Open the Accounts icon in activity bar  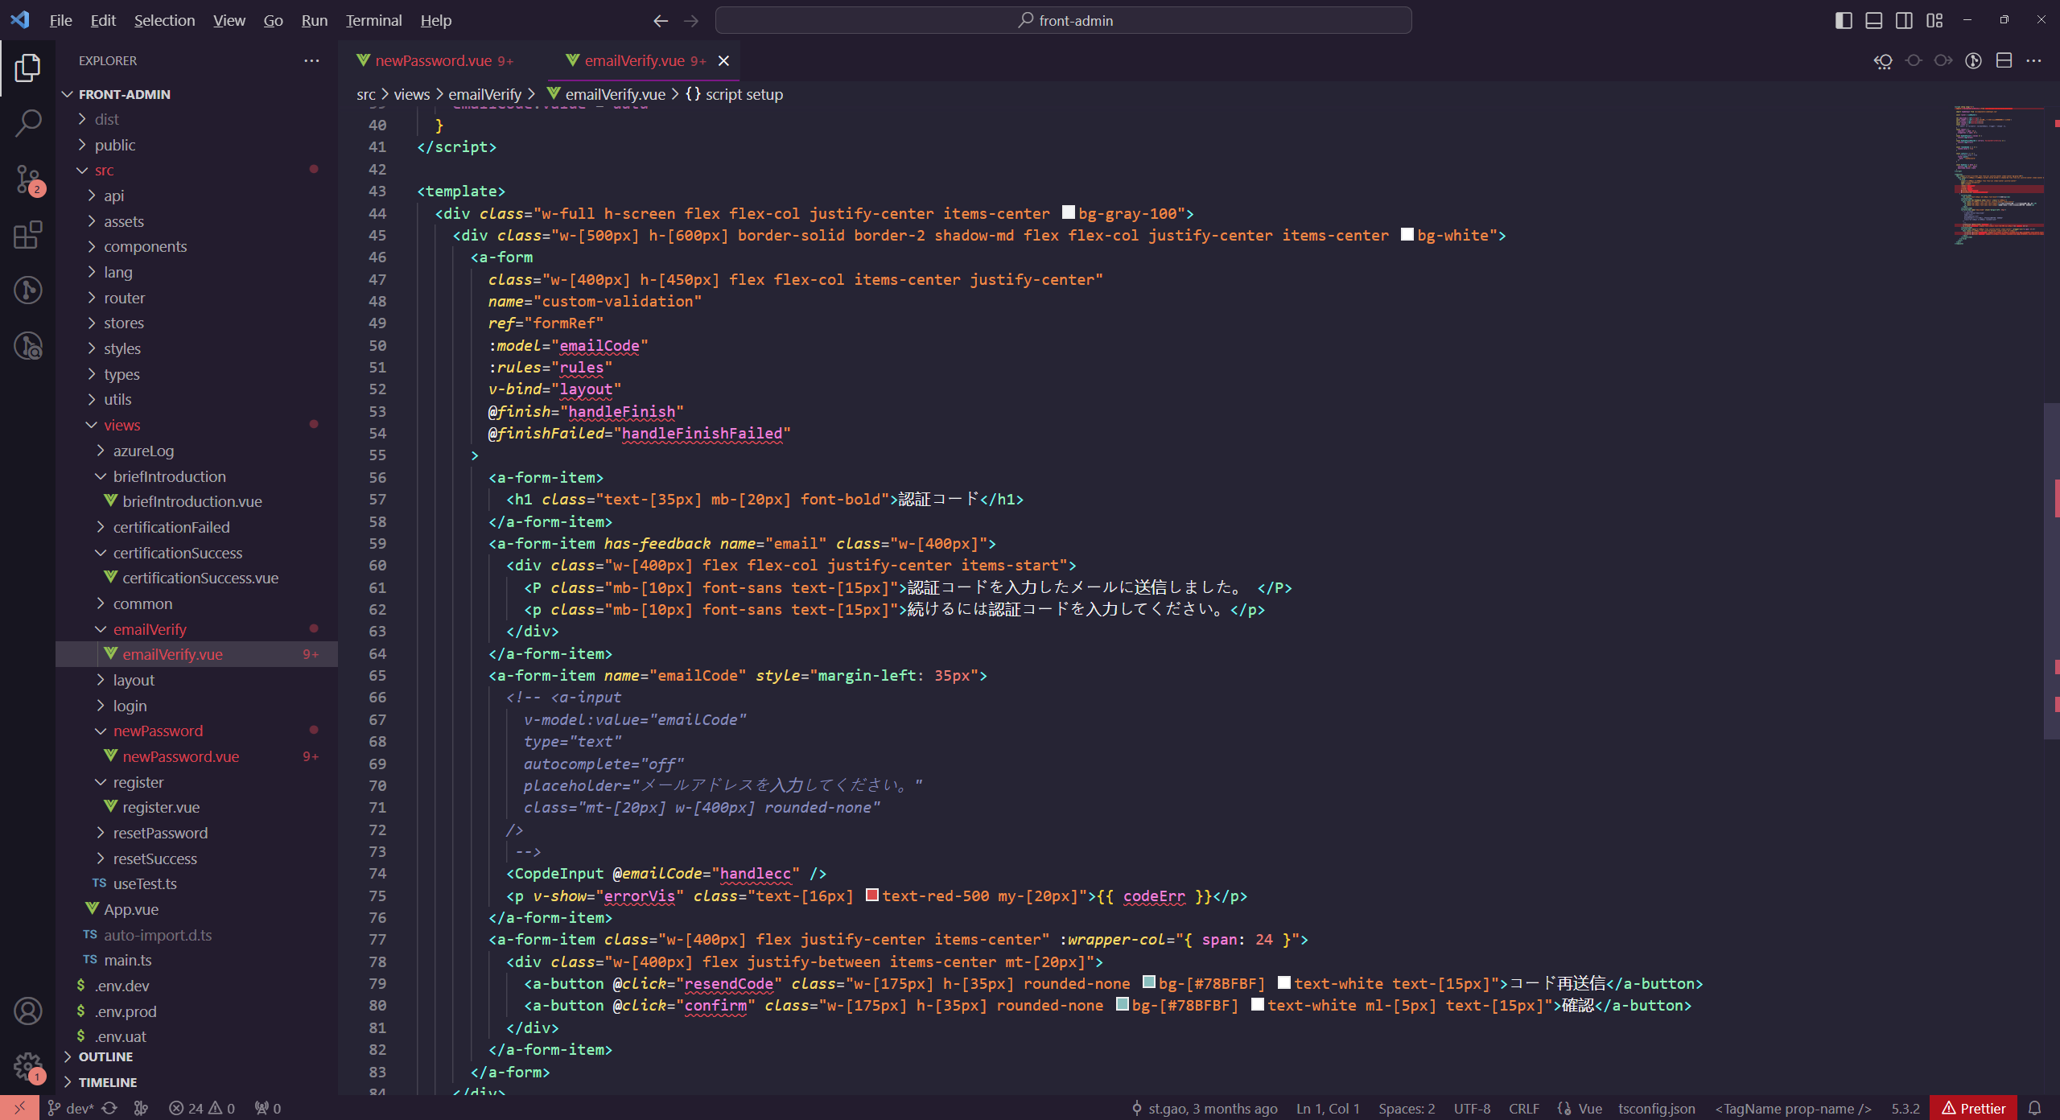(x=27, y=1011)
